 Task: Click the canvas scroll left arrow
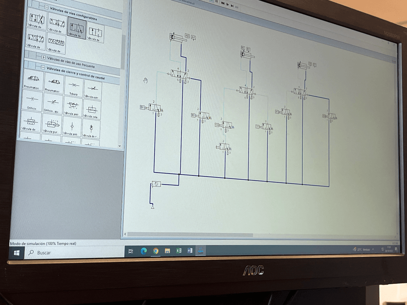tap(125, 234)
